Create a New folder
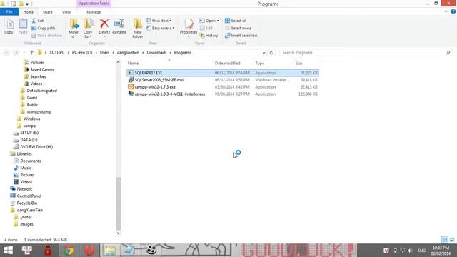 (x=138, y=29)
